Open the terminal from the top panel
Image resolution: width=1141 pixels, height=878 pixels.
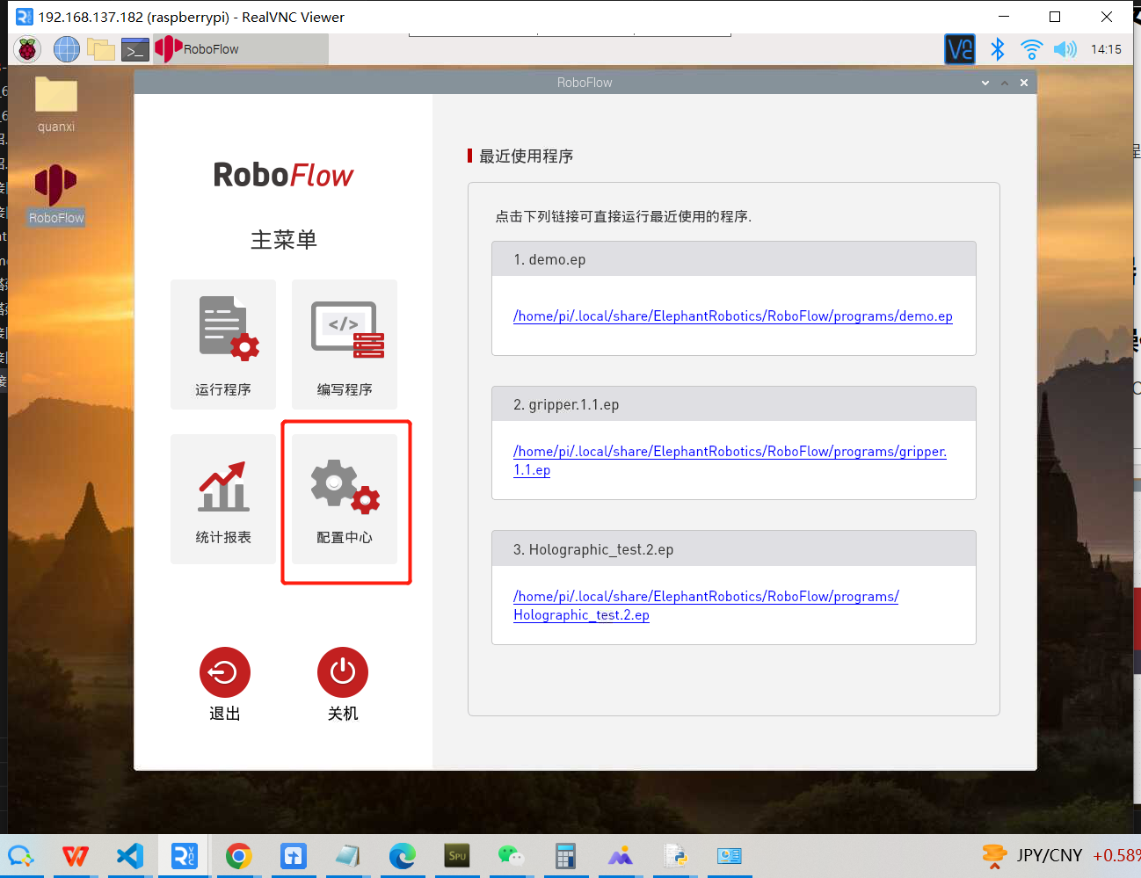(x=134, y=49)
